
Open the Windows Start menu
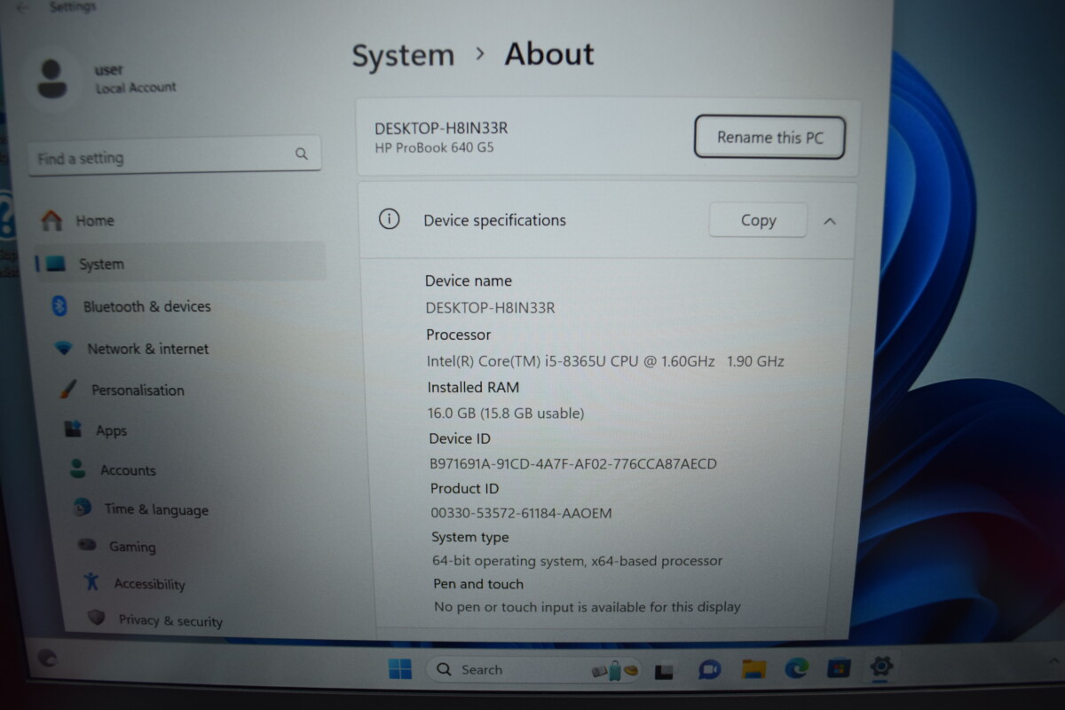point(400,669)
